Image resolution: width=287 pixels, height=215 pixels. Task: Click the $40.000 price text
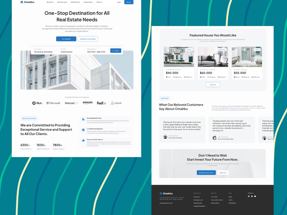pyautogui.click(x=172, y=73)
